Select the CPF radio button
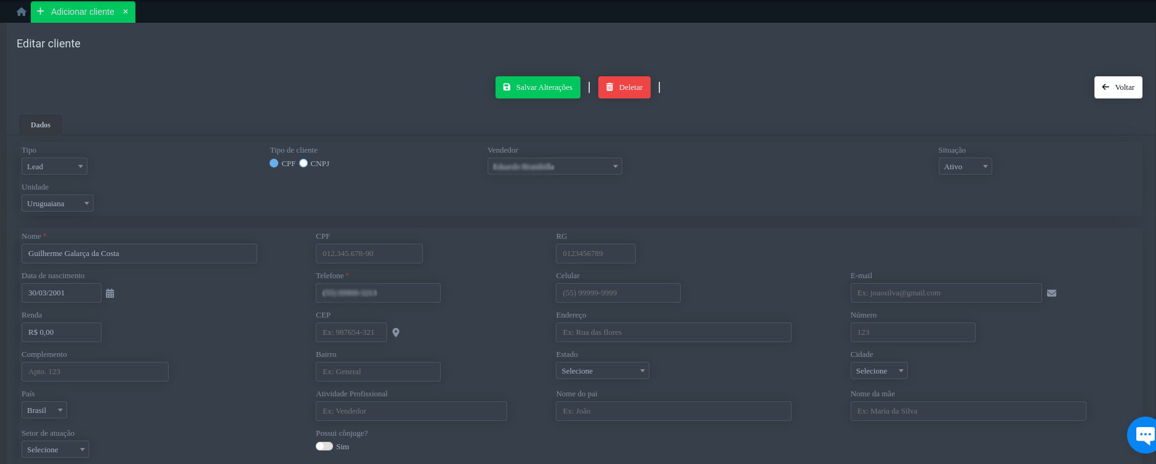The width and height of the screenshot is (1156, 464). pyautogui.click(x=274, y=163)
